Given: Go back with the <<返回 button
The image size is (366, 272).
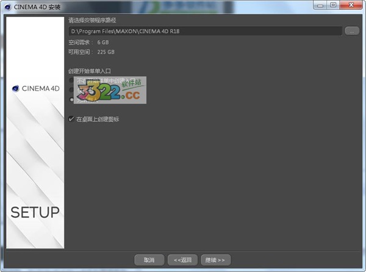Looking at the screenshot, I should tap(182, 260).
